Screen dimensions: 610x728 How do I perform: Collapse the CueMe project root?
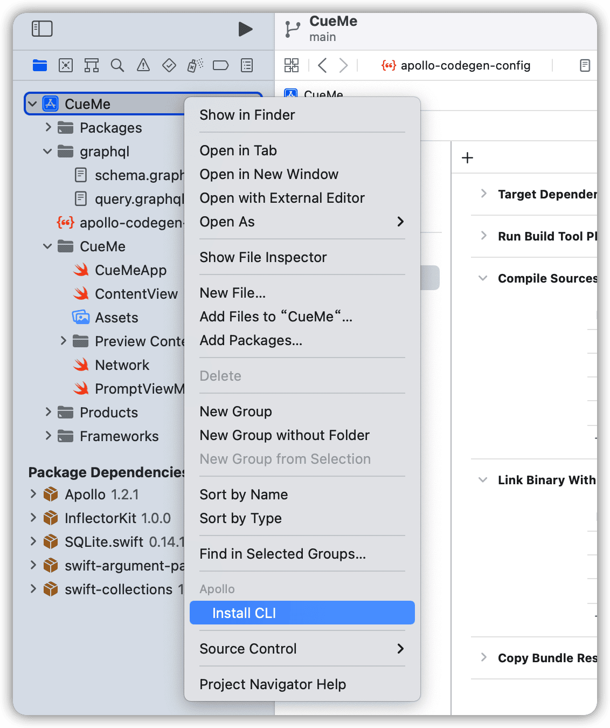[32, 104]
